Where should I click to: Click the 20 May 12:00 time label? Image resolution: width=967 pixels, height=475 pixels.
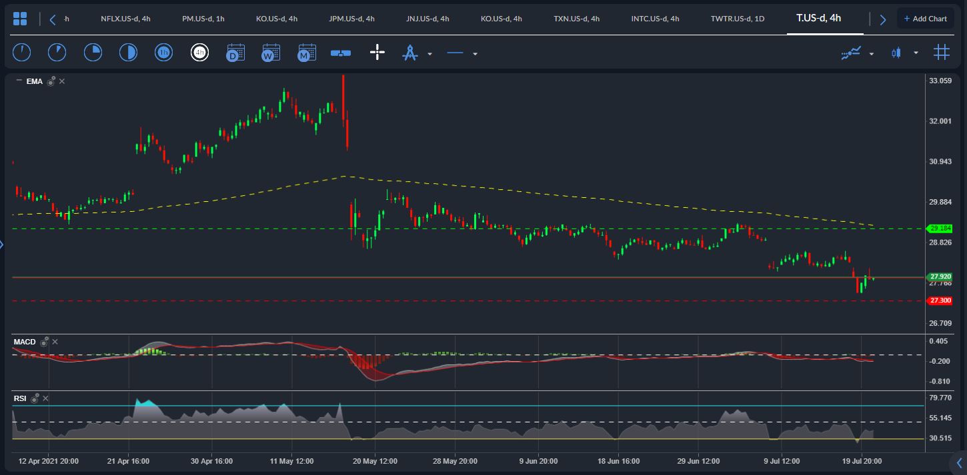pos(374,460)
